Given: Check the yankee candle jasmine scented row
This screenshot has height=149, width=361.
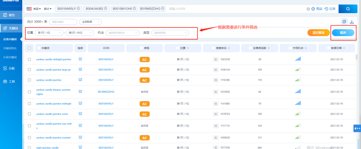Looking at the screenshot, I should pos(29,138).
